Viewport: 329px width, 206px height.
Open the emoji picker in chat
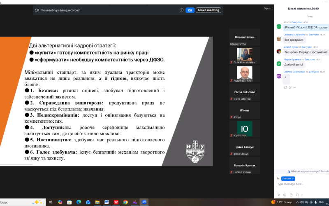[x=285, y=195]
